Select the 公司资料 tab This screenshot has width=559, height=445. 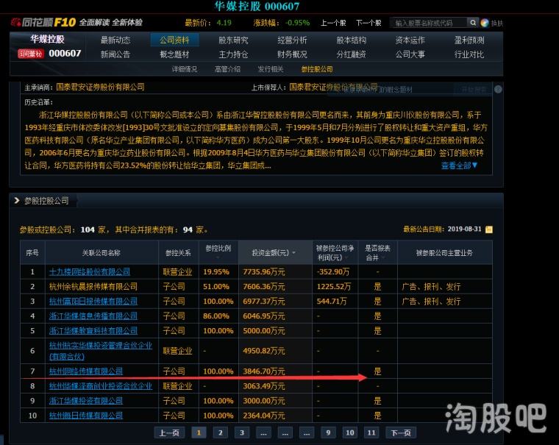(x=174, y=40)
